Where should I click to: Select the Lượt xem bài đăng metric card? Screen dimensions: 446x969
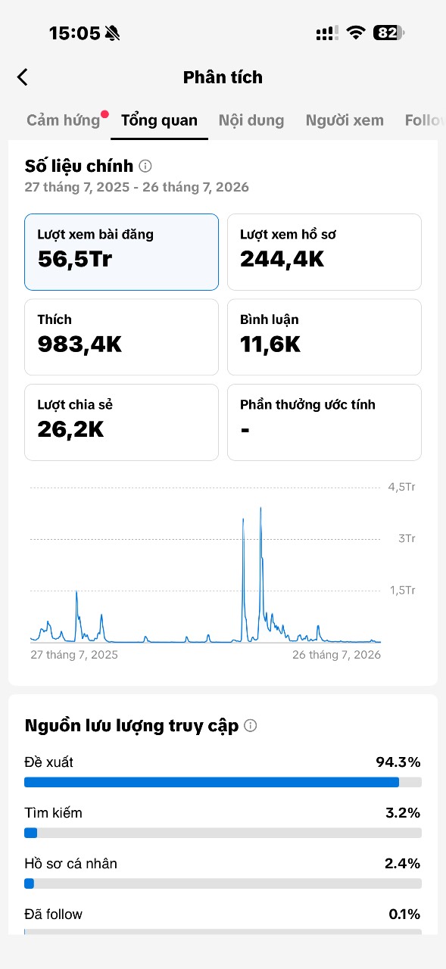click(x=121, y=252)
